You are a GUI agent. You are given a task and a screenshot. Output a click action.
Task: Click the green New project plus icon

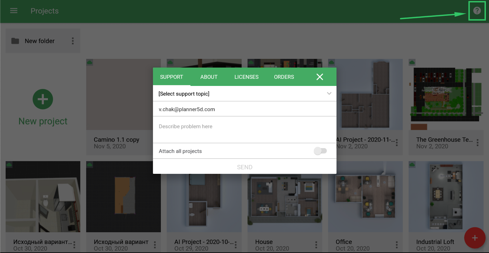pyautogui.click(x=43, y=99)
